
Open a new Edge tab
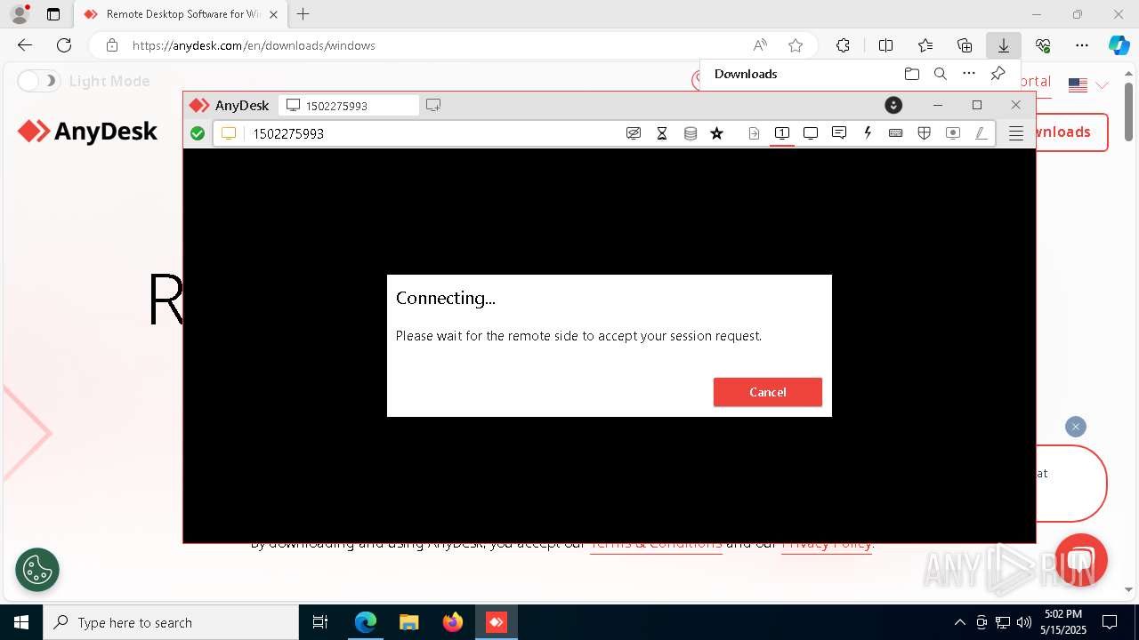coord(303,14)
